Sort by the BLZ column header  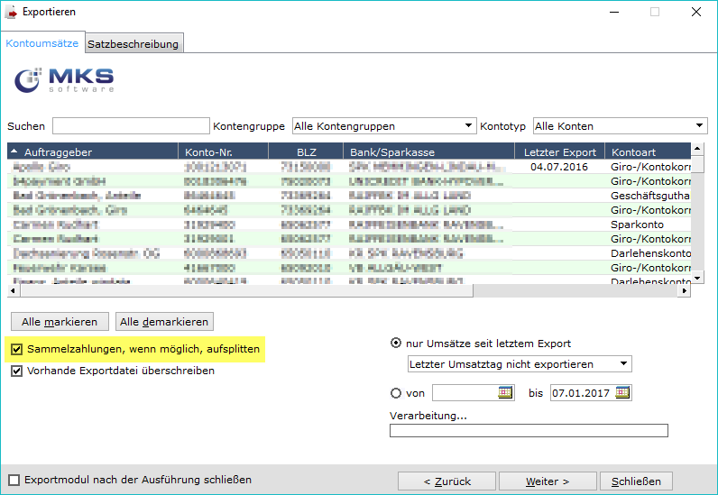pos(306,152)
